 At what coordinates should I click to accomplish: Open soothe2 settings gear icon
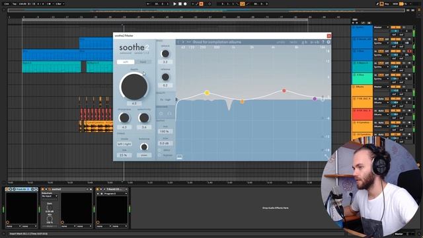point(328,42)
